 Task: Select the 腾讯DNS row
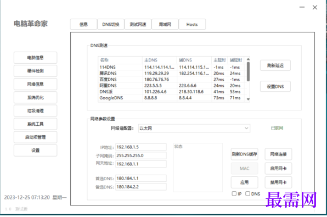point(172,73)
